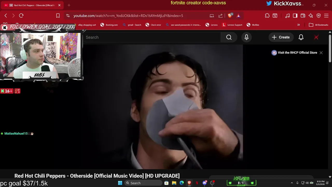Open network settings tray icon
The image size is (332, 187).
(x=303, y=183)
